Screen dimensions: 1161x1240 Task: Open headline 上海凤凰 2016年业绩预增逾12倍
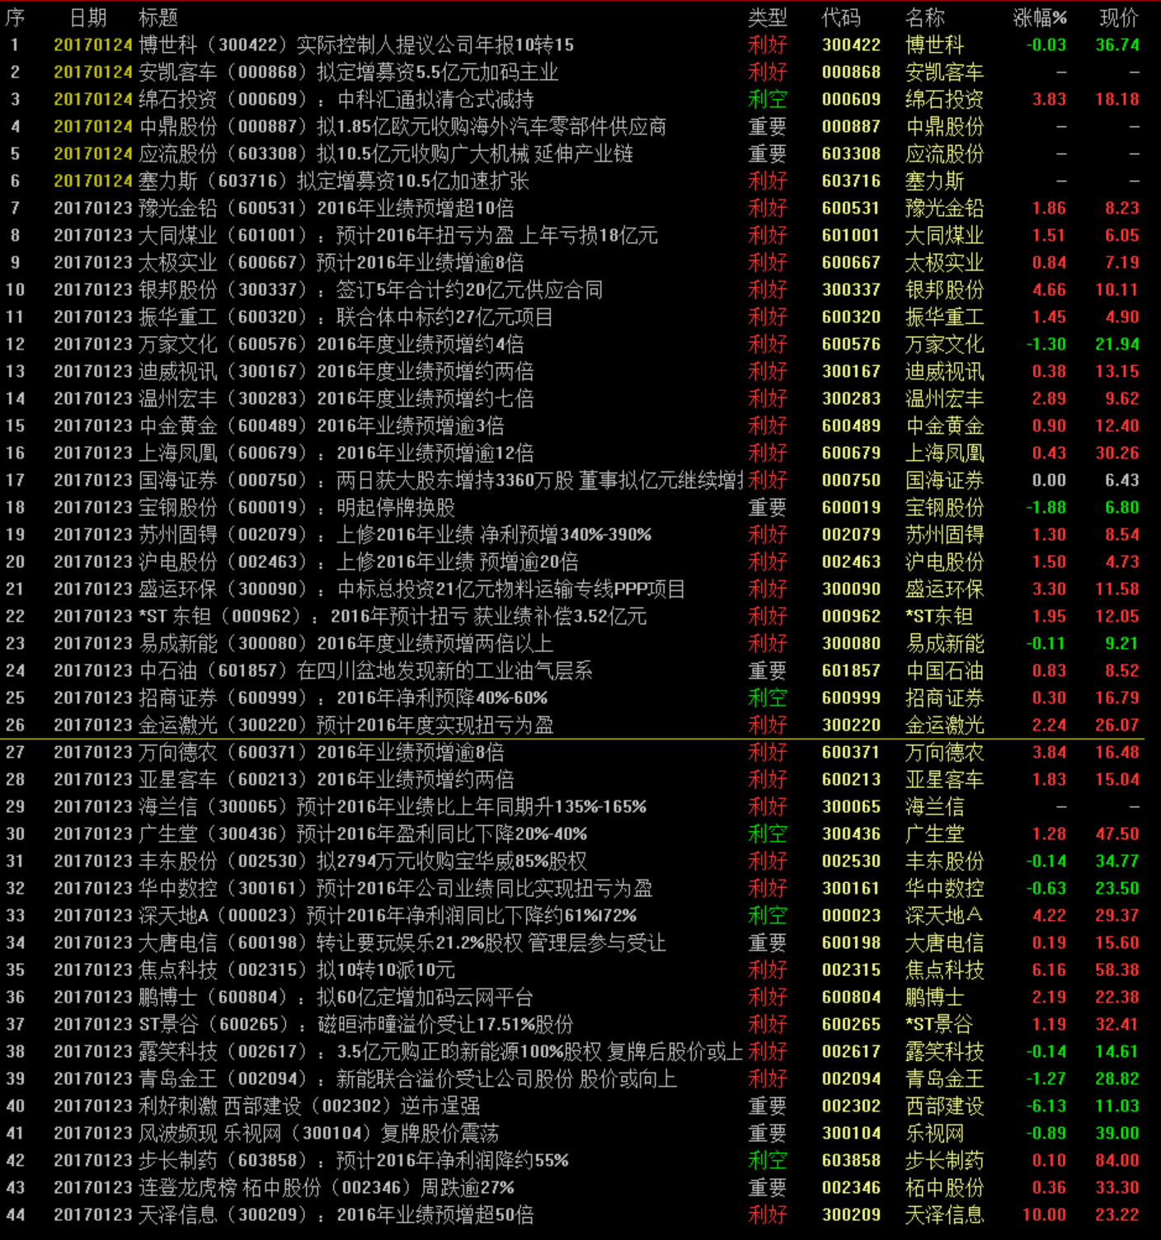coord(336,453)
